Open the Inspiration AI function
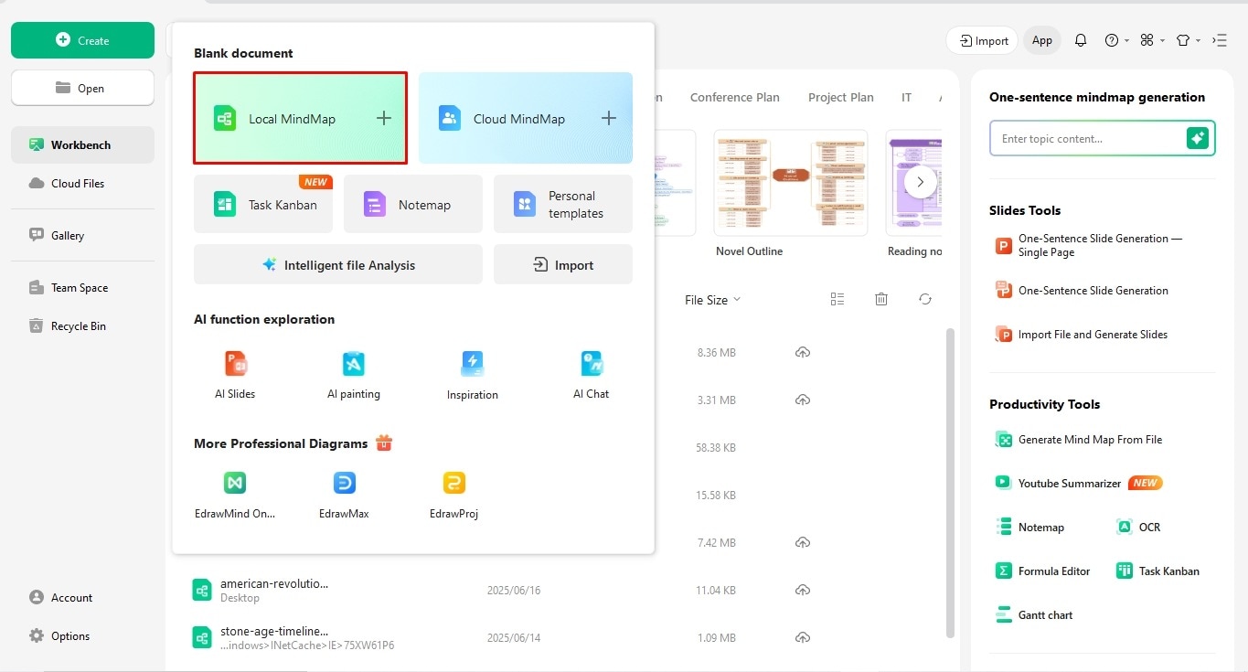 473,375
